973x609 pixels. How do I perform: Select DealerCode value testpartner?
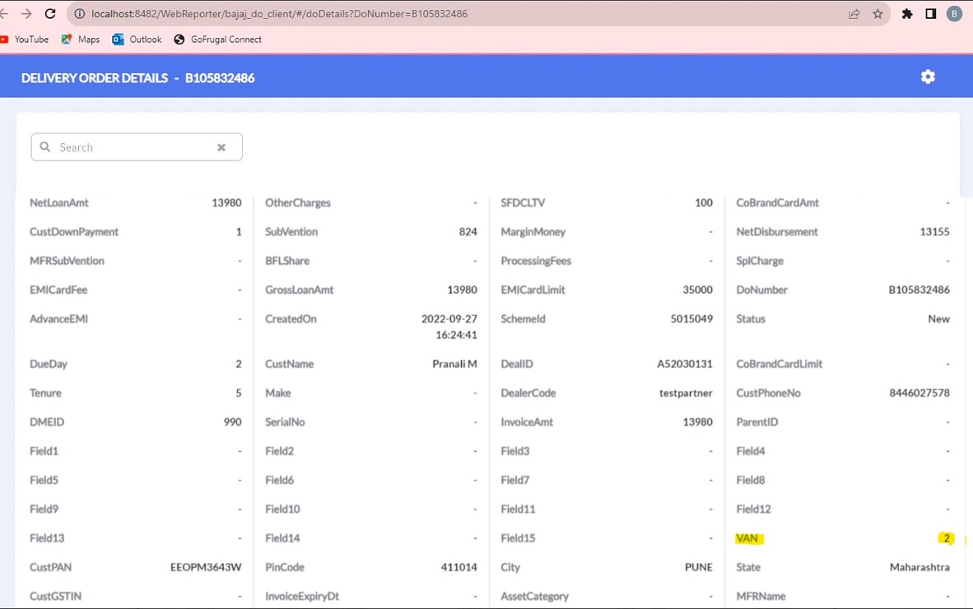686,393
